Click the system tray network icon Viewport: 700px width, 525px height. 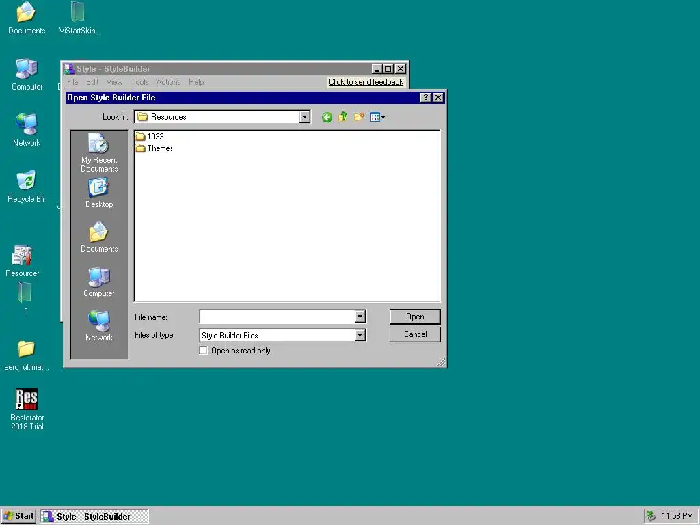coord(651,516)
